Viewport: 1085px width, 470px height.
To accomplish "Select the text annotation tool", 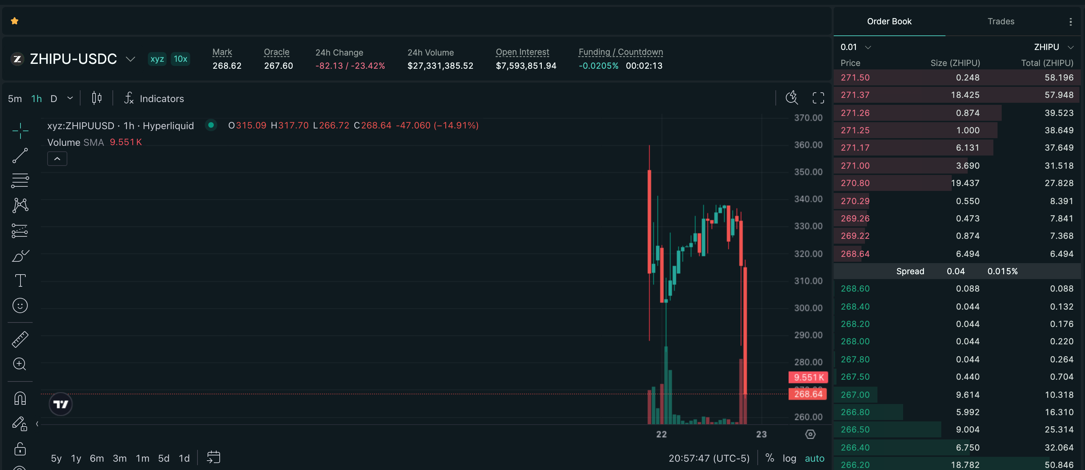I will pyautogui.click(x=20, y=280).
